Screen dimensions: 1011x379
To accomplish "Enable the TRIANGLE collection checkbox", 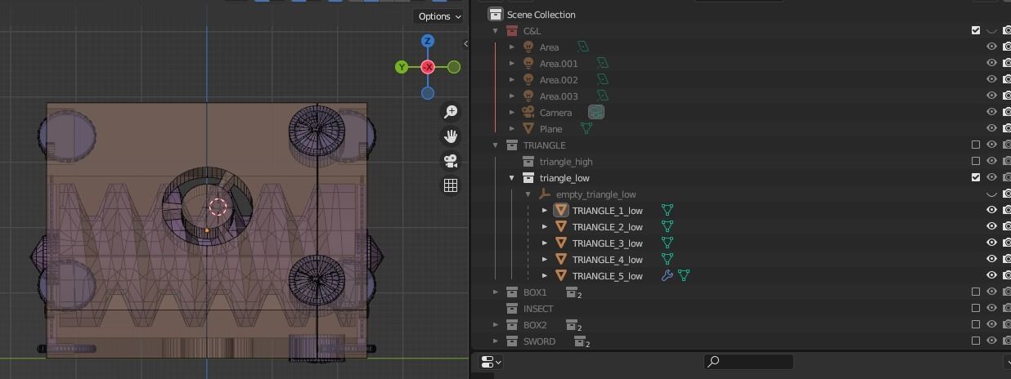I will [x=975, y=145].
